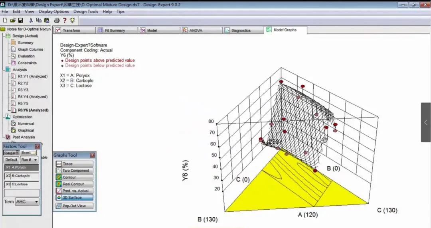Switch to the Transform tab

pos(75,30)
